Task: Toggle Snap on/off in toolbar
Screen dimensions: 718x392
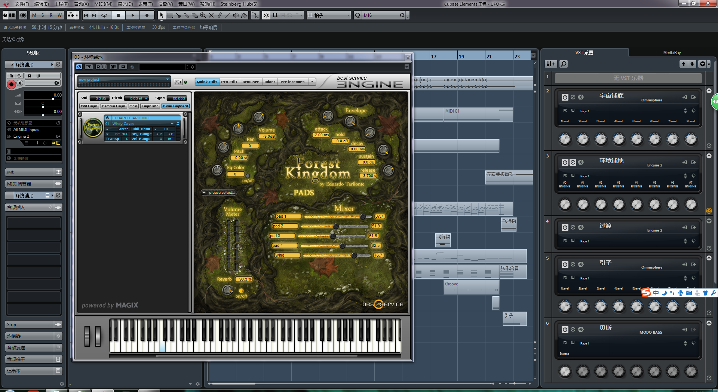Action: pos(266,15)
